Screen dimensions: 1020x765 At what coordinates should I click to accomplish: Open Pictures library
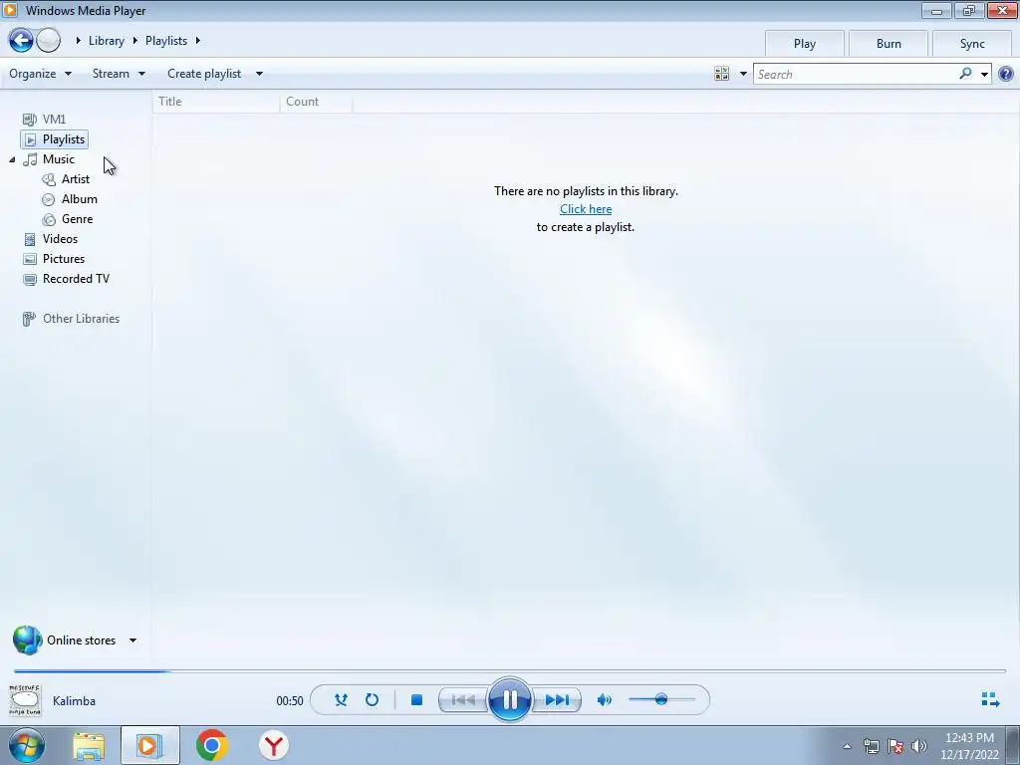coord(54,259)
